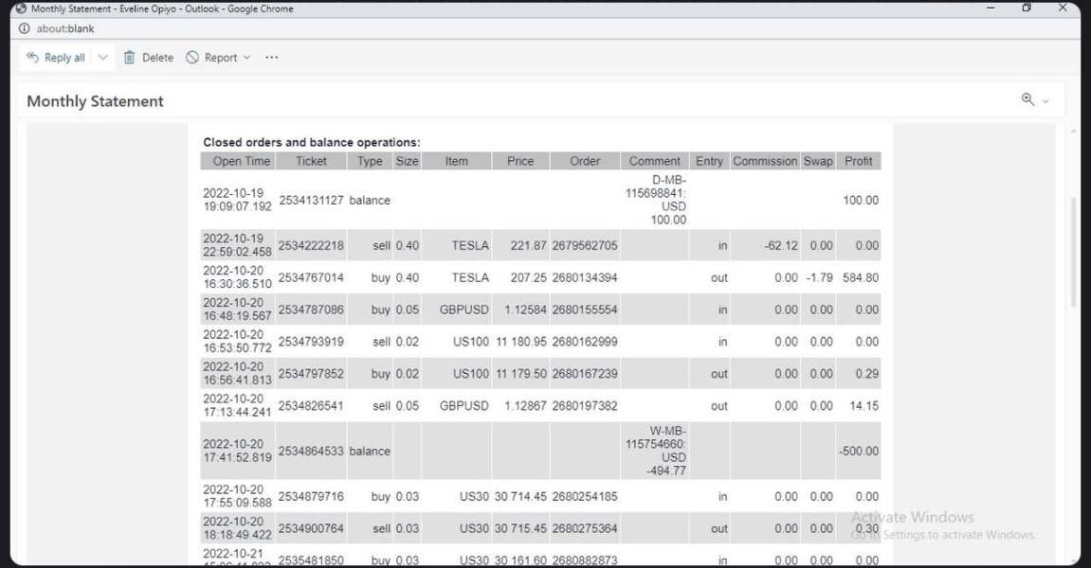The width and height of the screenshot is (1091, 568).
Task: Click order number 2679562705
Action: 585,245
